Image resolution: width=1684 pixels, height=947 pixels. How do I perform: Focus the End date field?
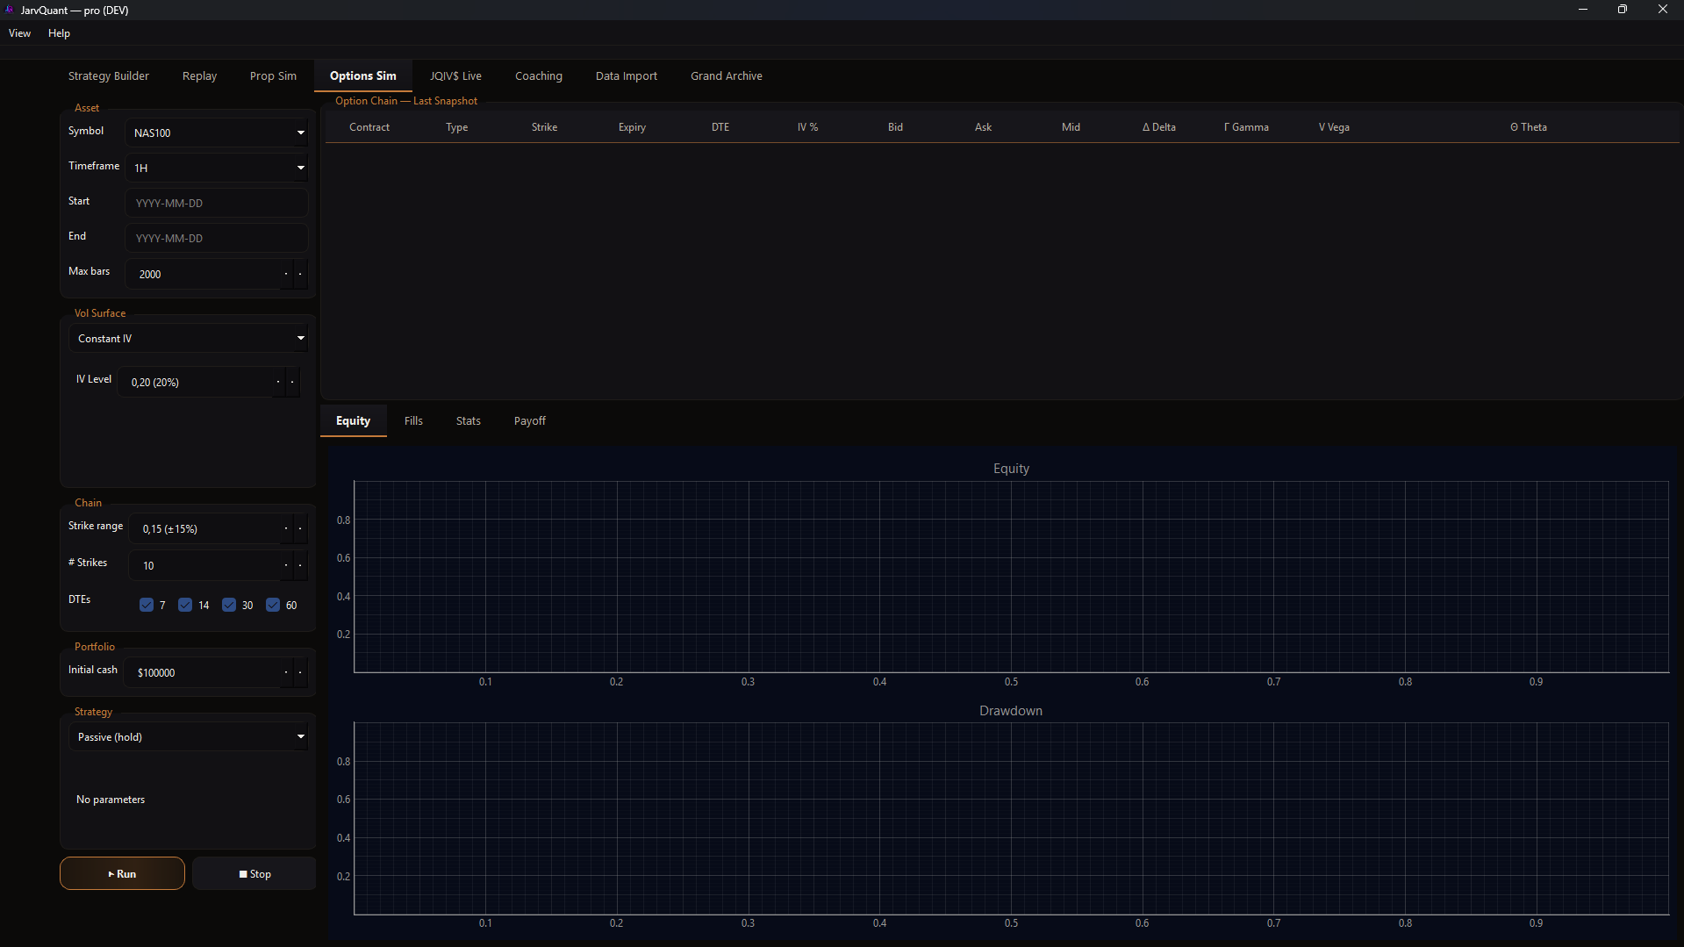[x=217, y=238]
